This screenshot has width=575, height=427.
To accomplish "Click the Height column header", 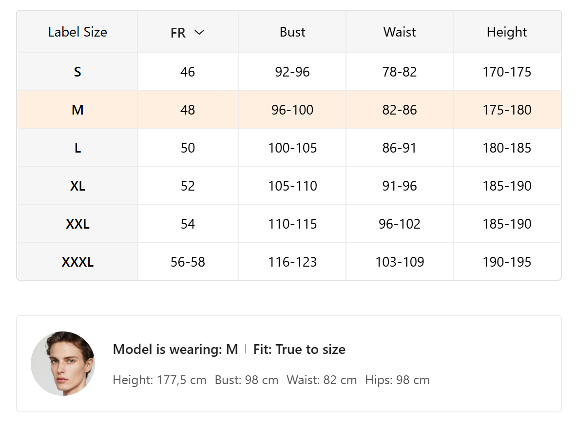I will [x=507, y=32].
